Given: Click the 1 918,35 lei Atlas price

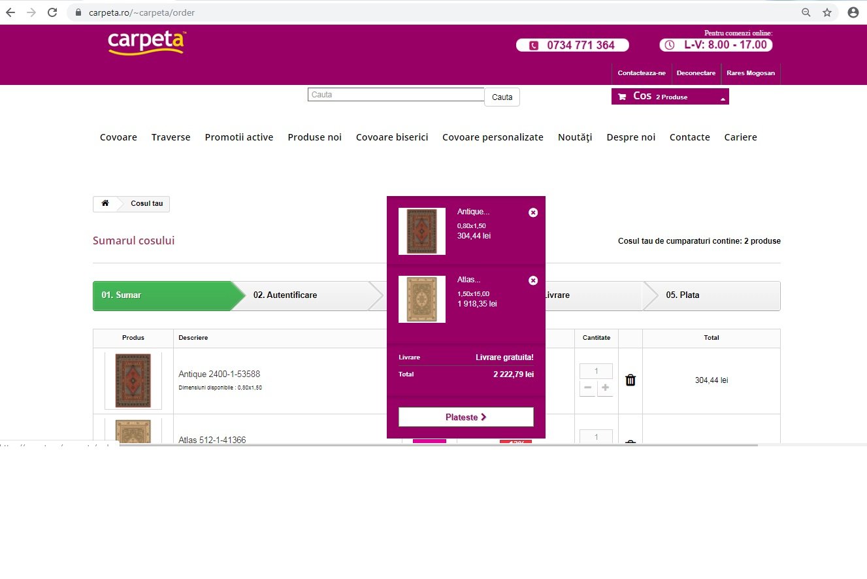Looking at the screenshot, I should 478,304.
